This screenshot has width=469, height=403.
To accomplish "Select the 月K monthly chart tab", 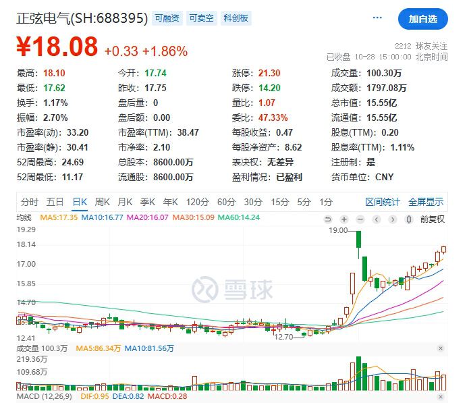I will pyautogui.click(x=125, y=202).
